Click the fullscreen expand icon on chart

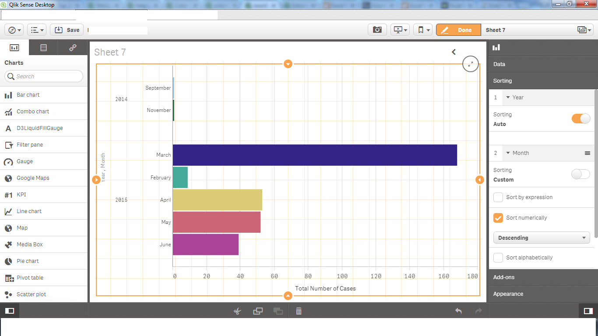[470, 64]
